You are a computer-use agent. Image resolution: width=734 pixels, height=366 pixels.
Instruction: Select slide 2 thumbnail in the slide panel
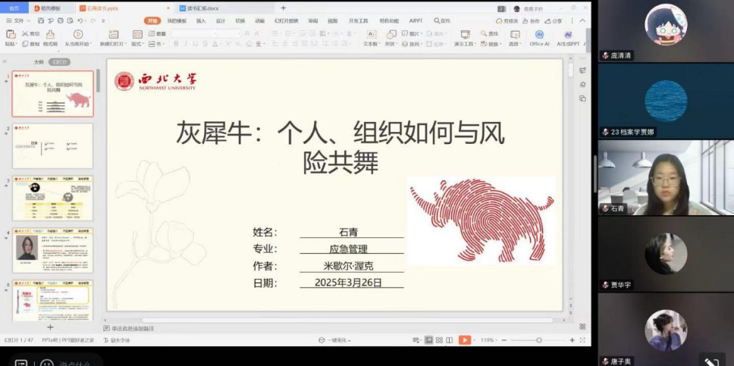[x=52, y=146]
